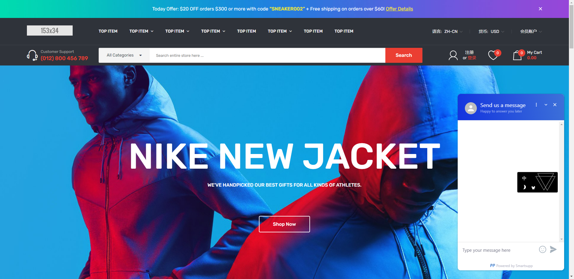This screenshot has height=279, width=574.
Task: Open the emoji picker in chat
Action: [542, 249]
